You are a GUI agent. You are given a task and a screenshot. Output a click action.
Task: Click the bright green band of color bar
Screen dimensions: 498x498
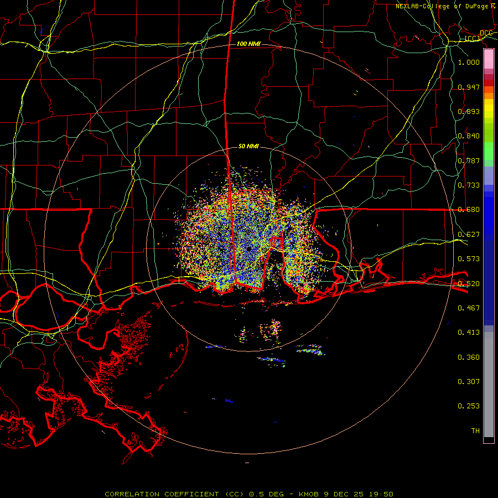coord(489,151)
